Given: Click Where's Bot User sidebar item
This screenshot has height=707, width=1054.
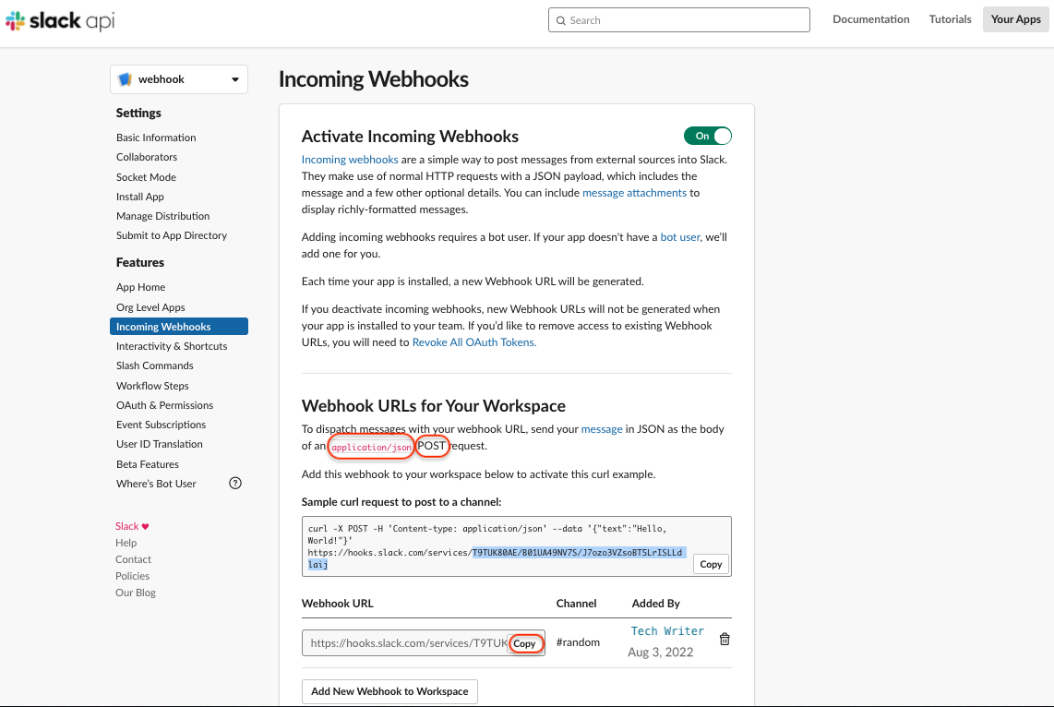Looking at the screenshot, I should point(156,484).
